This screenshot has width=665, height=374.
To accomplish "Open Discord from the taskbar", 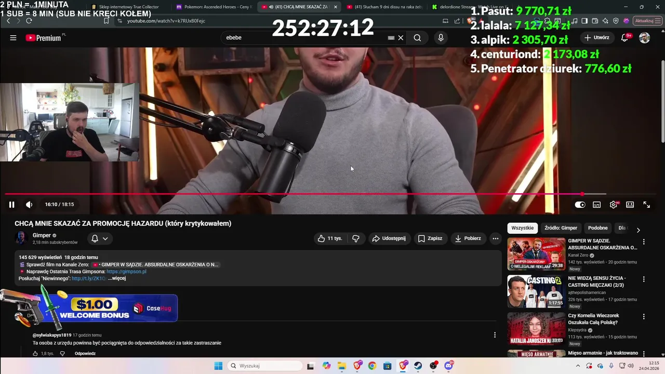I will click(449, 366).
